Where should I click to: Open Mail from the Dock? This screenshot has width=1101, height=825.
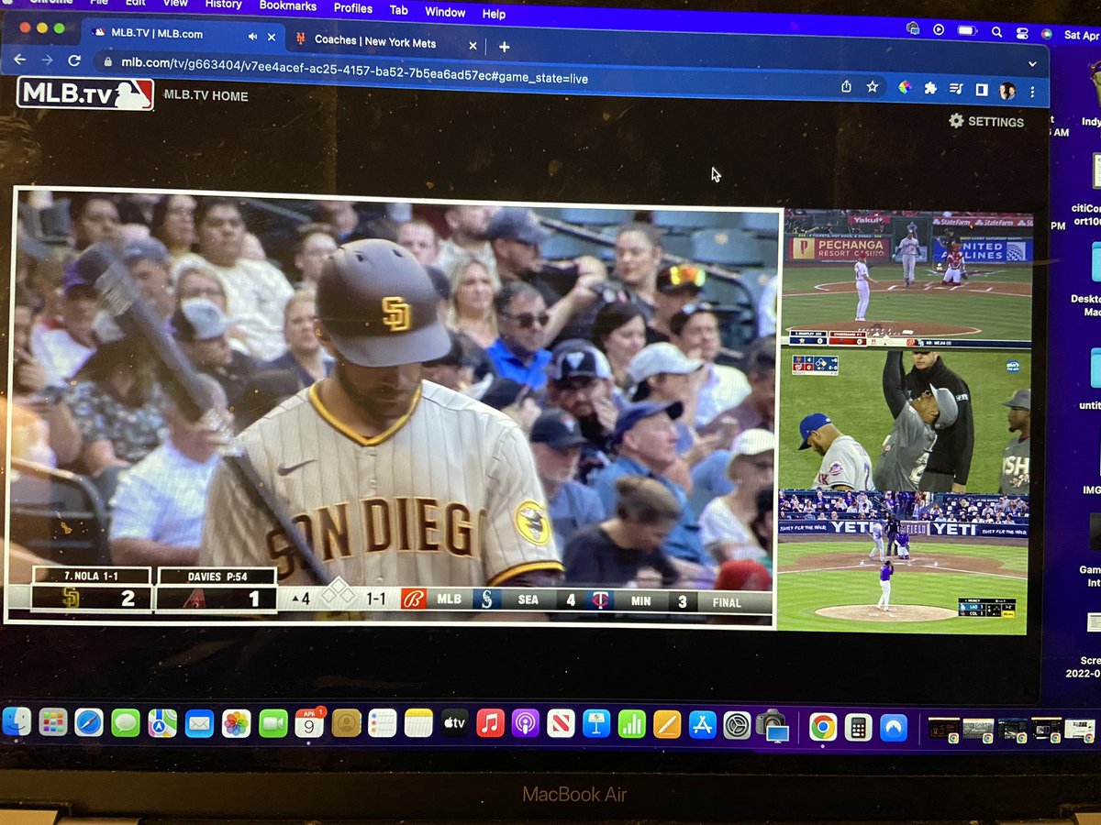coord(199,723)
